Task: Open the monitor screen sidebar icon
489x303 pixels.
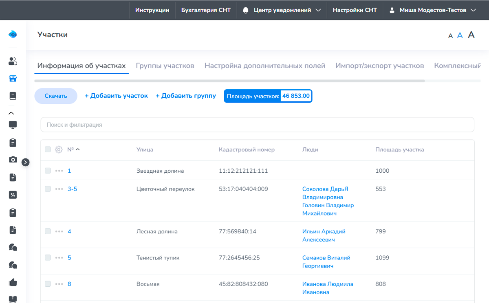Action: click(x=13, y=125)
